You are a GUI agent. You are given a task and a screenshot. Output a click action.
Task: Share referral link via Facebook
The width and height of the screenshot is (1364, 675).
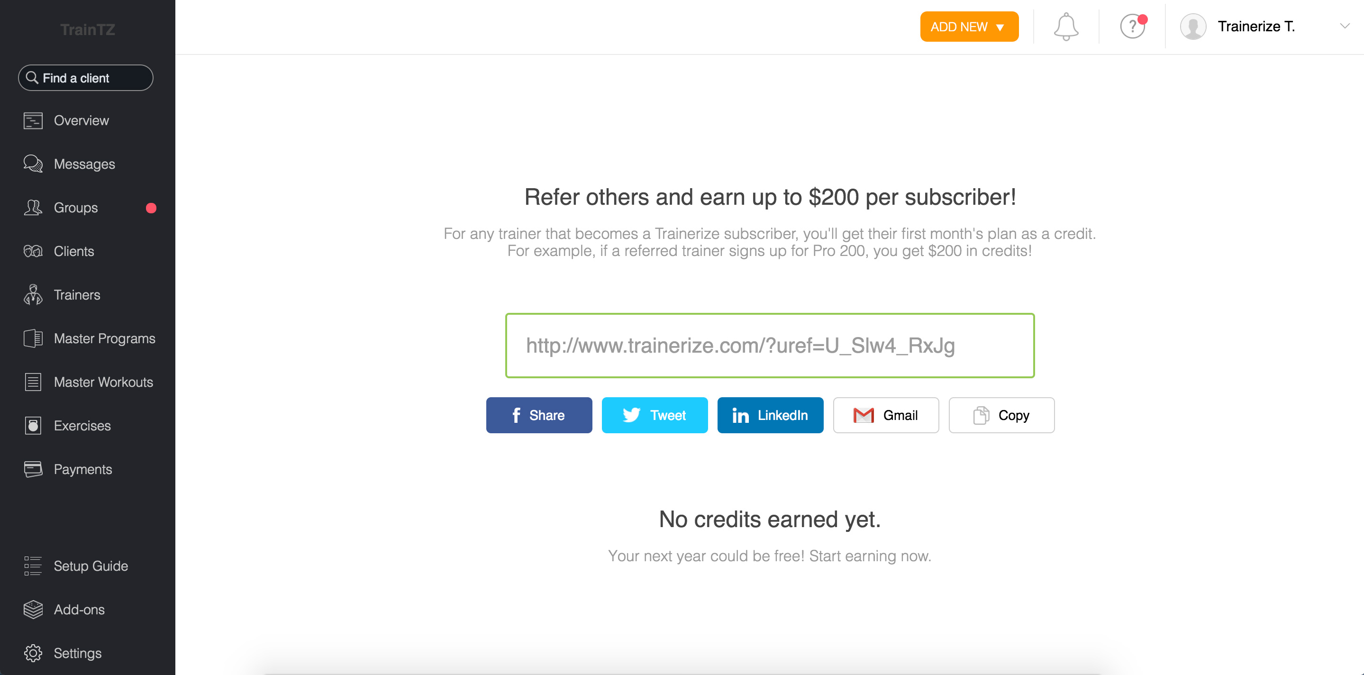(x=538, y=415)
